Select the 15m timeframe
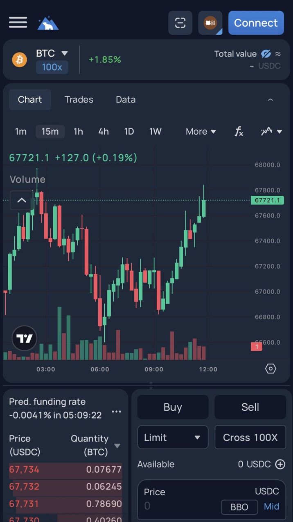The width and height of the screenshot is (293, 522). click(50, 131)
